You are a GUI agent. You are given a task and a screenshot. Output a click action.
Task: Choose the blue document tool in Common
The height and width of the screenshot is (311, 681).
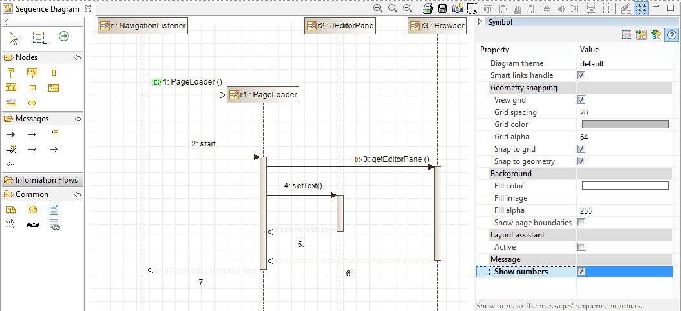[x=54, y=210]
